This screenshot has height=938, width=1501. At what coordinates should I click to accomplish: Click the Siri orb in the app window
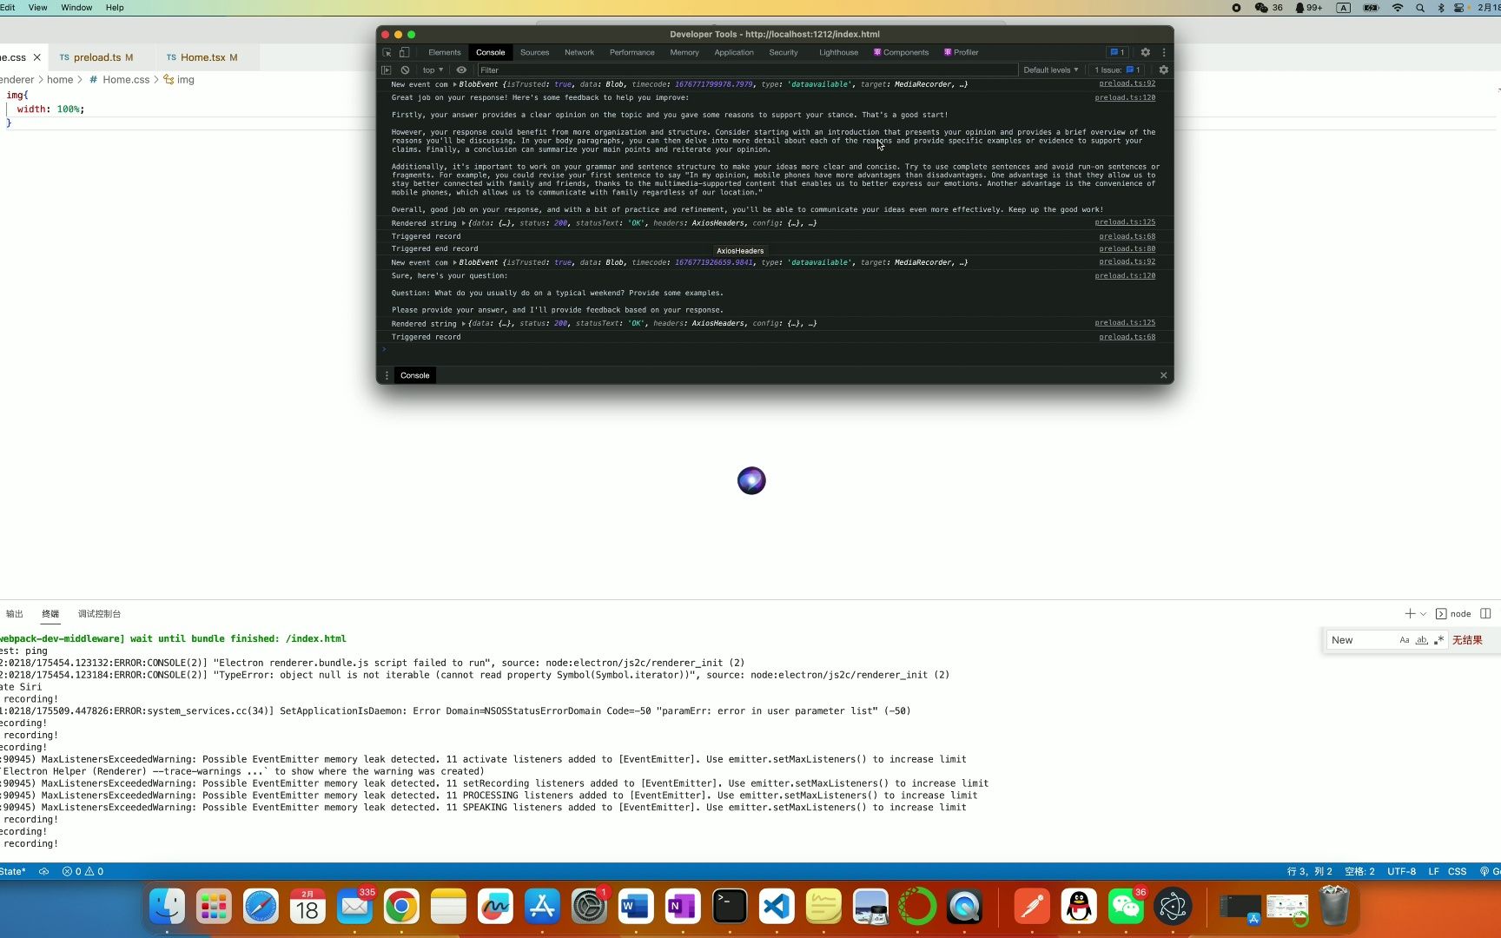(x=751, y=480)
